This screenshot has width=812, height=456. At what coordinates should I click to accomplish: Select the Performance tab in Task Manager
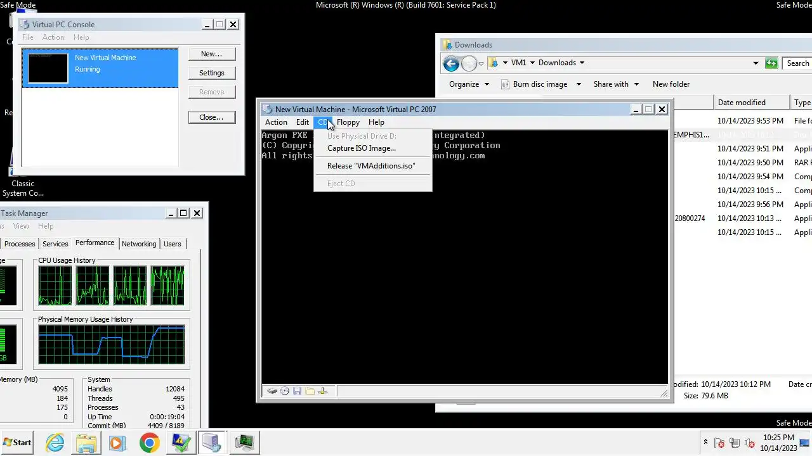(x=95, y=243)
